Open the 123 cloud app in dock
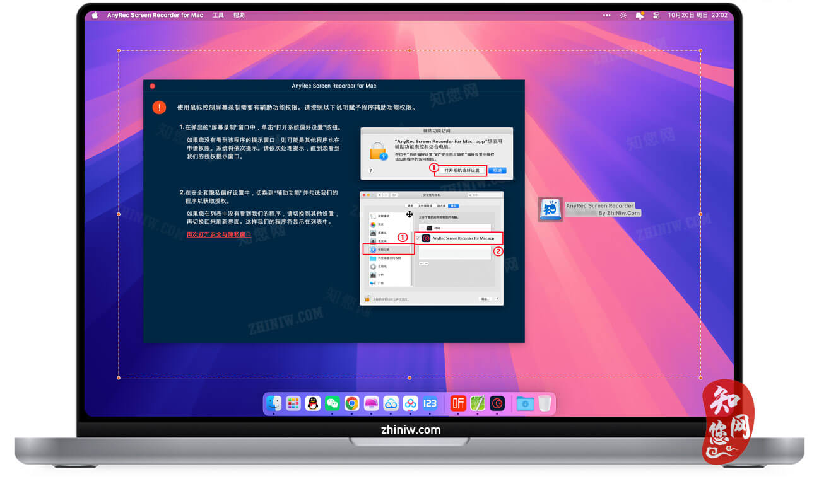819x491 pixels. (x=430, y=403)
